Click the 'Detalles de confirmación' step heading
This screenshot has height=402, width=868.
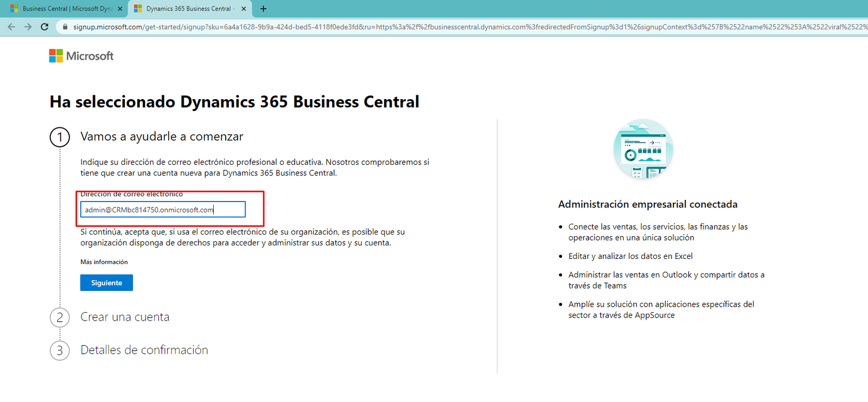(144, 350)
